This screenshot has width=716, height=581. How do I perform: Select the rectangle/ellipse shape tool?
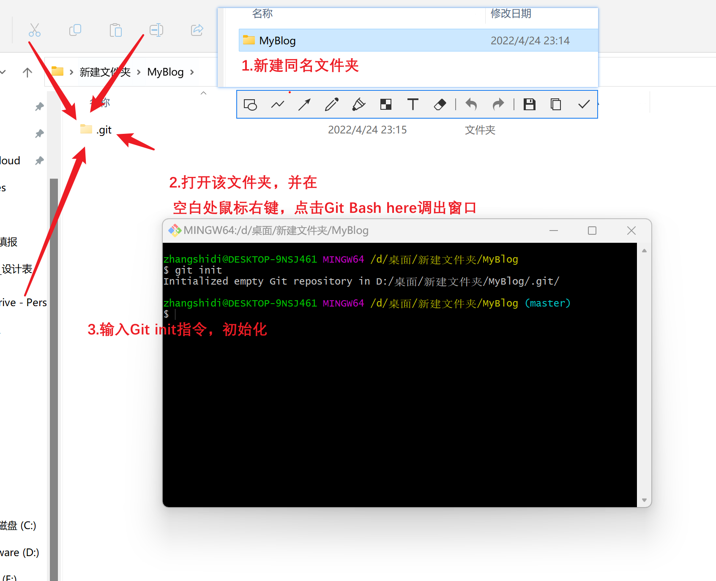coord(250,104)
